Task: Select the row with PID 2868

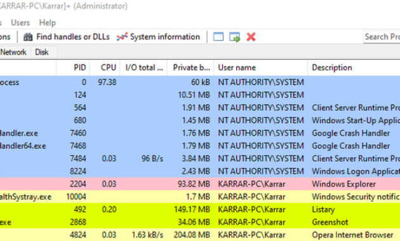Action: click(x=200, y=223)
